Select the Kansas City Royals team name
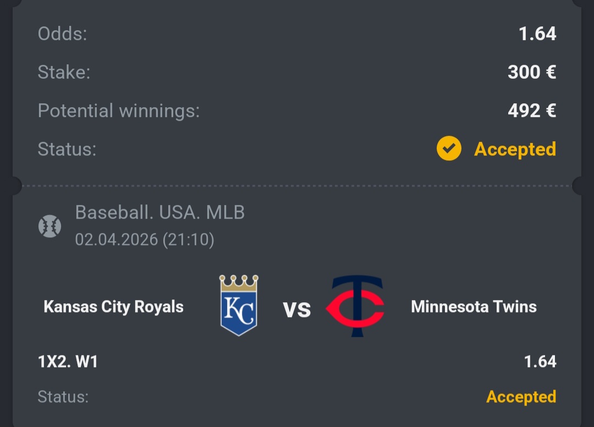Viewport: 594px width, 427px height. 114,307
